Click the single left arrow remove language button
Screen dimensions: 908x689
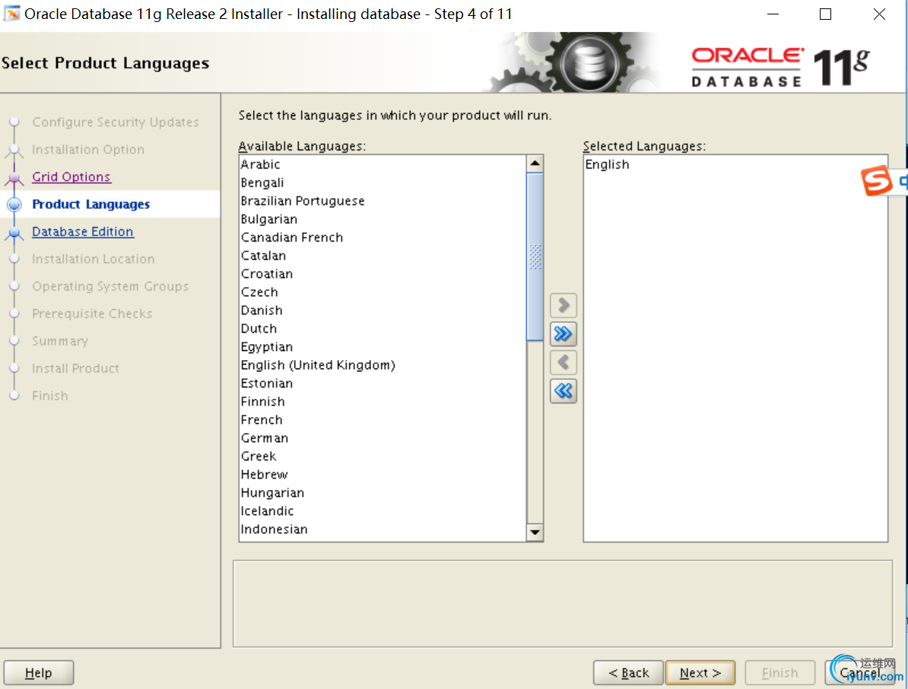[x=563, y=362]
